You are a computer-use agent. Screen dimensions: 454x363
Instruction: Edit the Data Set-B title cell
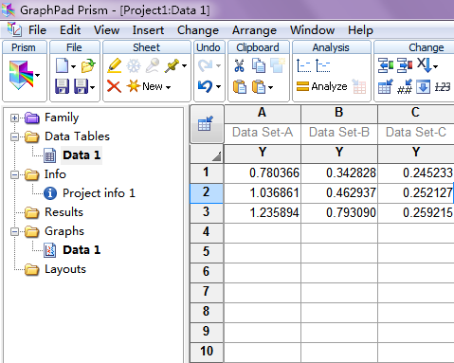point(339,133)
